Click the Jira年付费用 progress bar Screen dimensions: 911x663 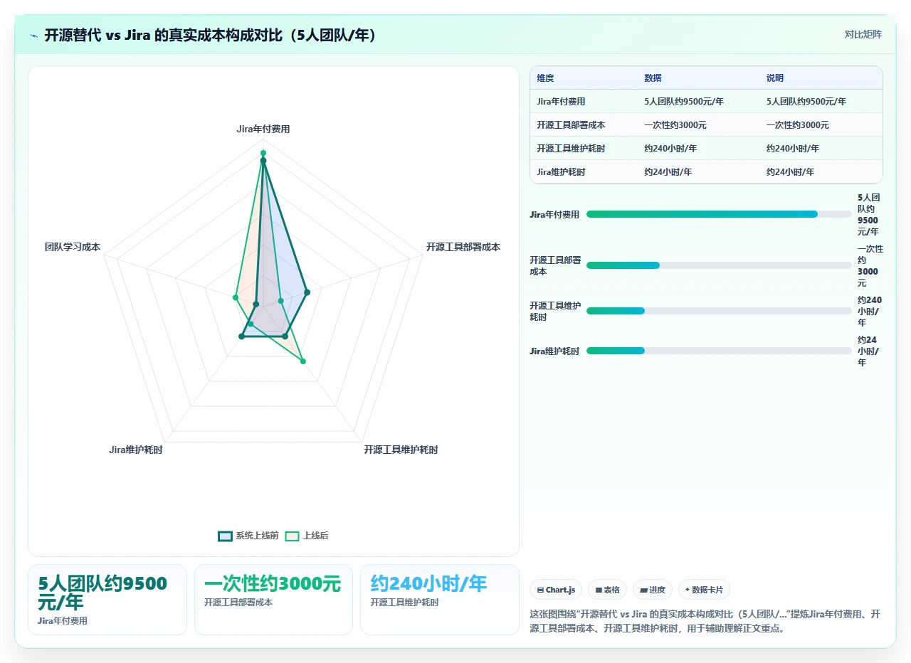tap(719, 214)
